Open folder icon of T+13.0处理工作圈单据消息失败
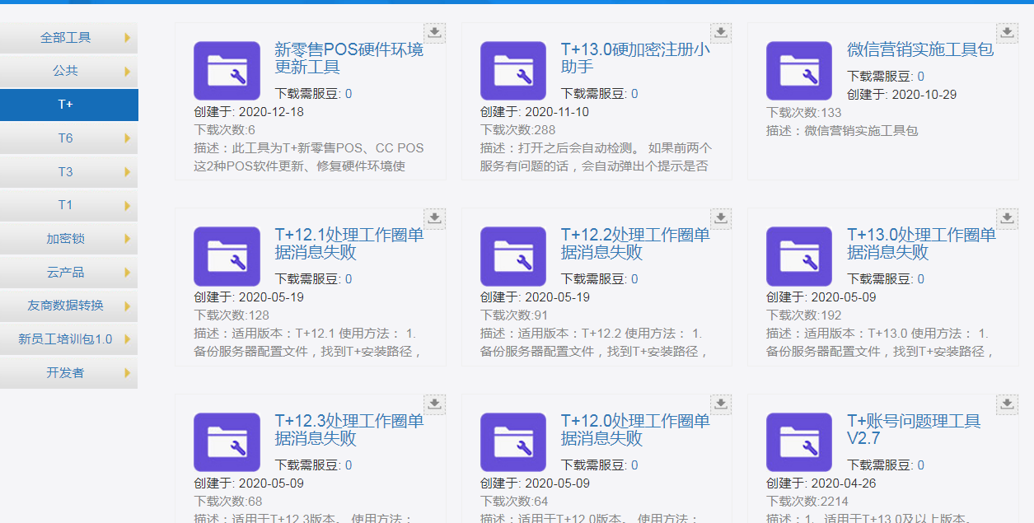Image resolution: width=1034 pixels, height=523 pixels. point(799,256)
